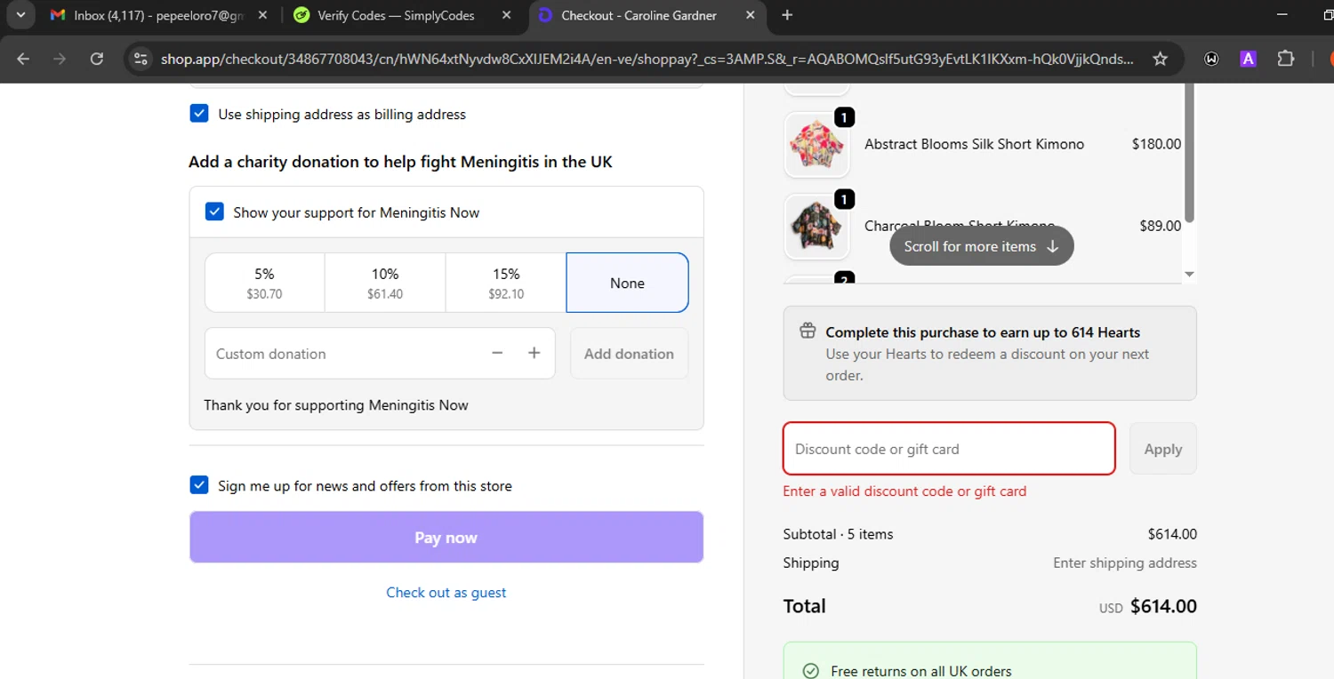Open the circular W extension icon
1334x679 pixels.
pyautogui.click(x=1211, y=59)
